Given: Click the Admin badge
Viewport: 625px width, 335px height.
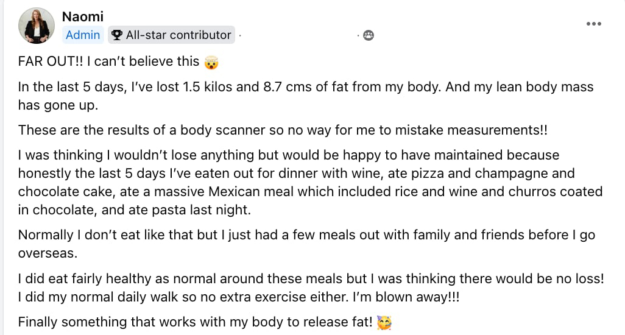Looking at the screenshot, I should click(x=83, y=35).
